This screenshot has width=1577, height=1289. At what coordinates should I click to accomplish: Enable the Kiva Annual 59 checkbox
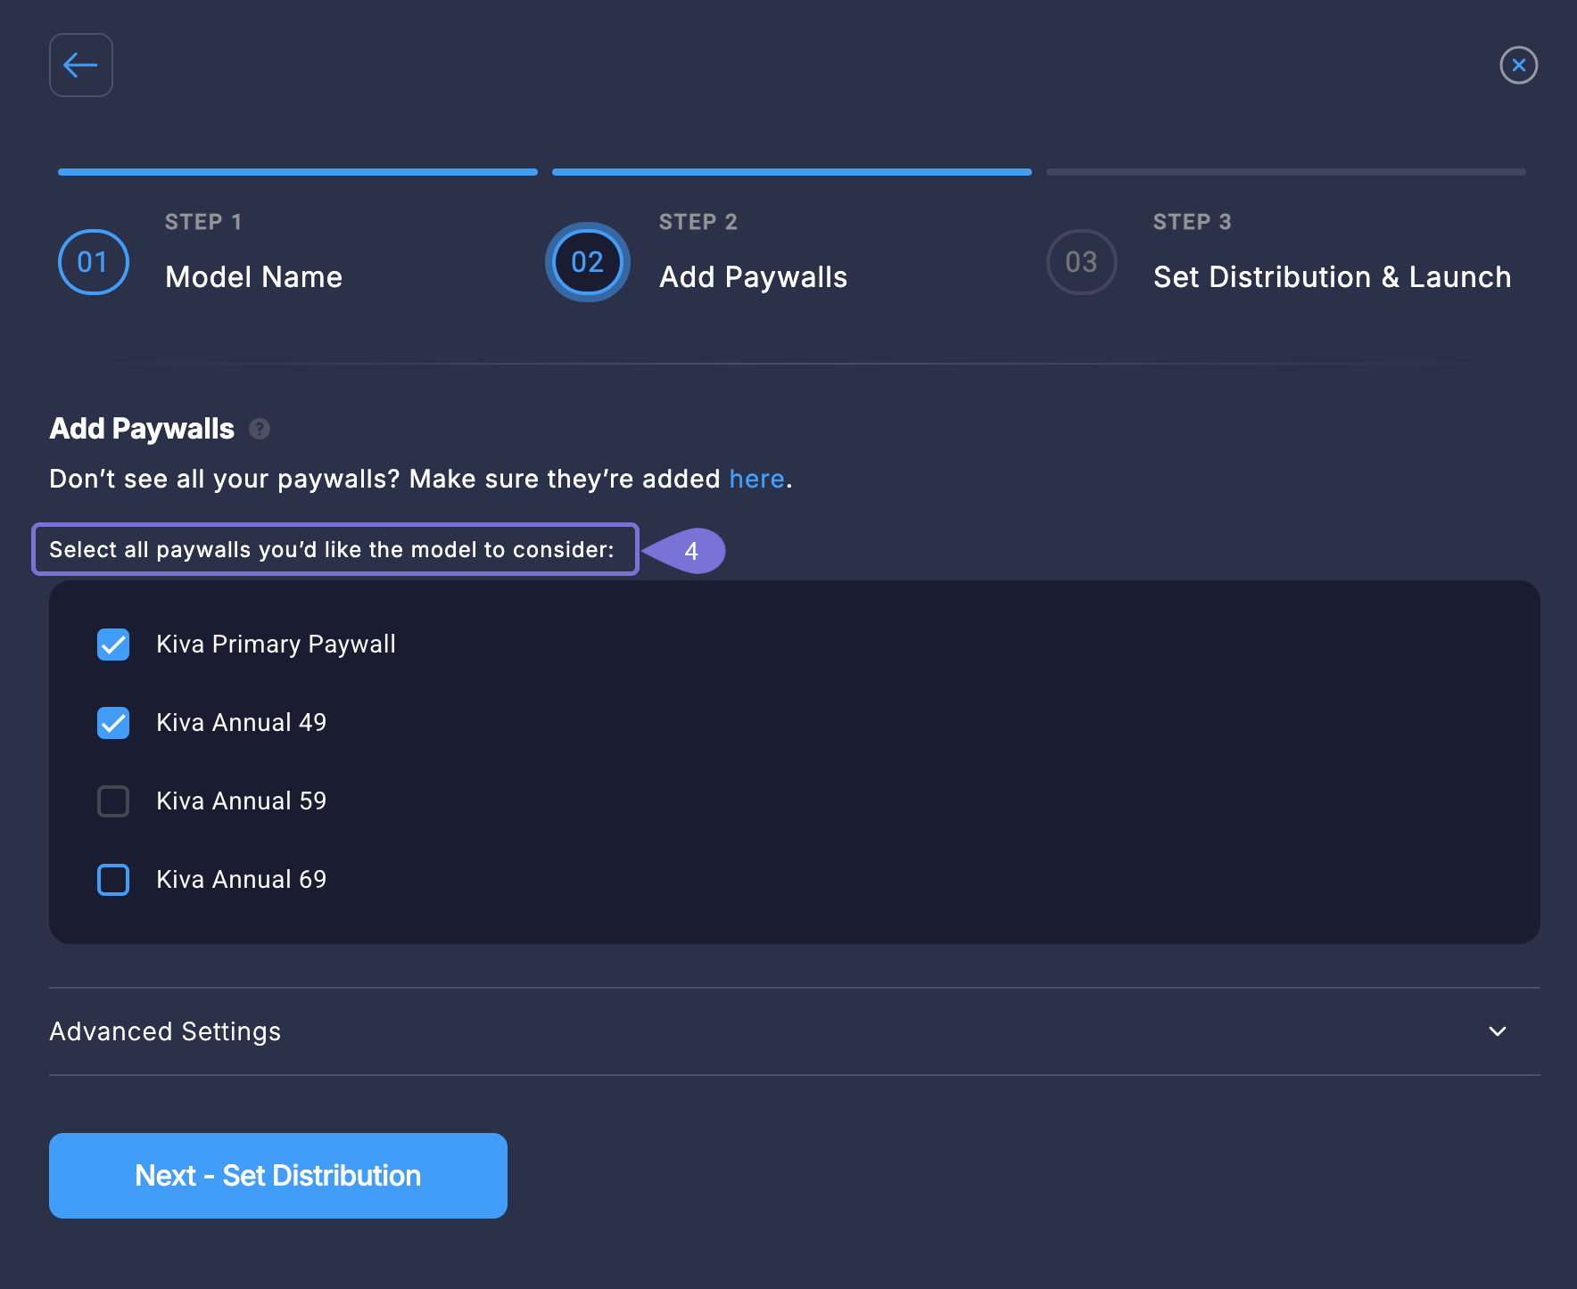pyautogui.click(x=112, y=800)
